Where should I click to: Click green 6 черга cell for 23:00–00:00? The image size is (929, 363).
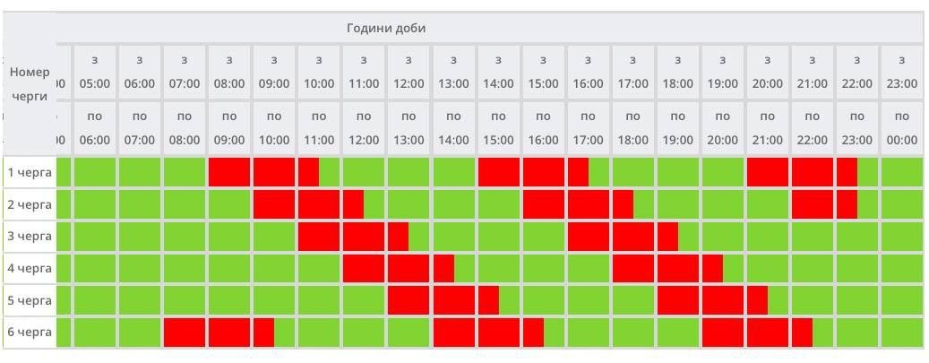click(902, 333)
